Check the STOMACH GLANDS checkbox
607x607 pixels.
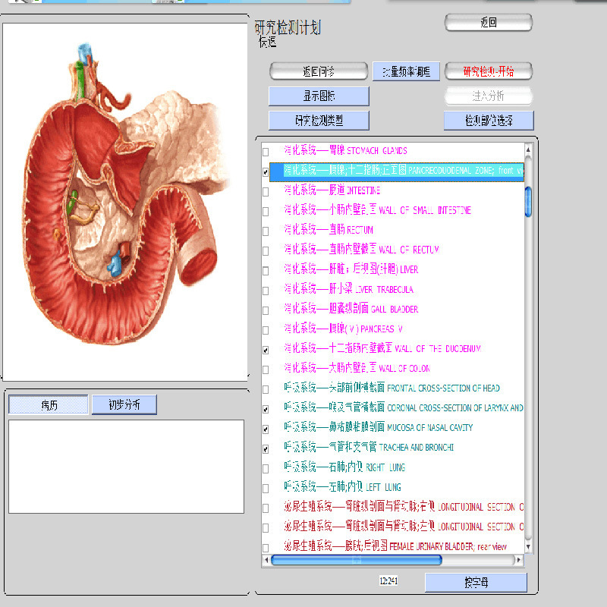265,152
